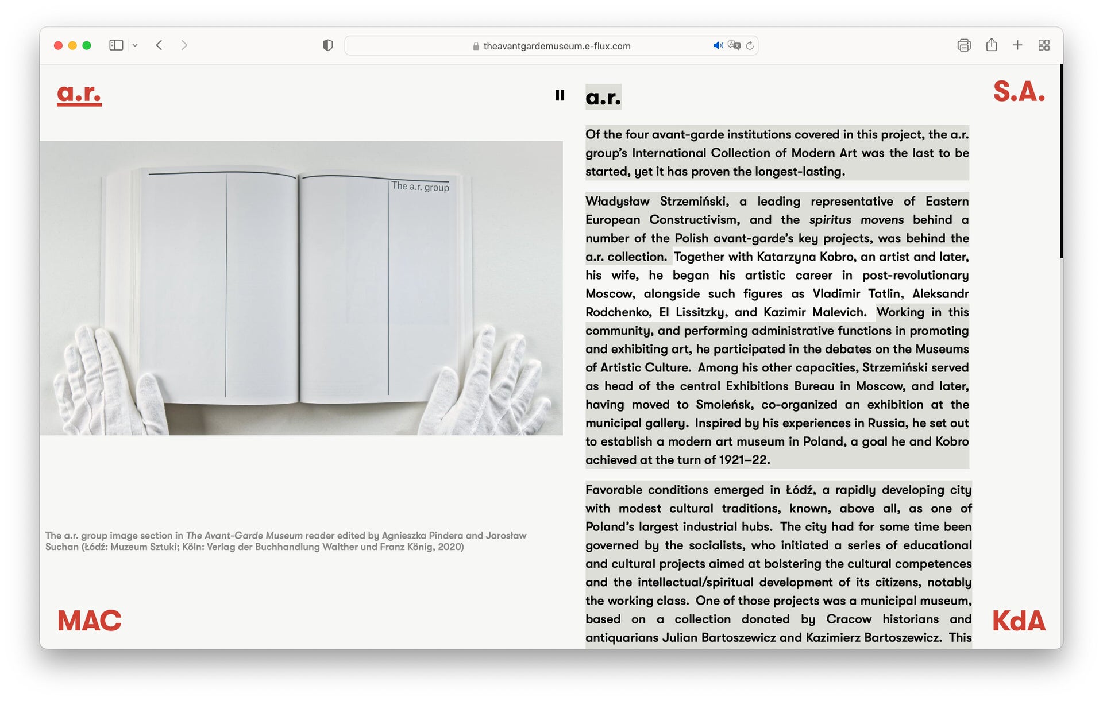
Task: Open the privacy shield report
Action: click(327, 45)
